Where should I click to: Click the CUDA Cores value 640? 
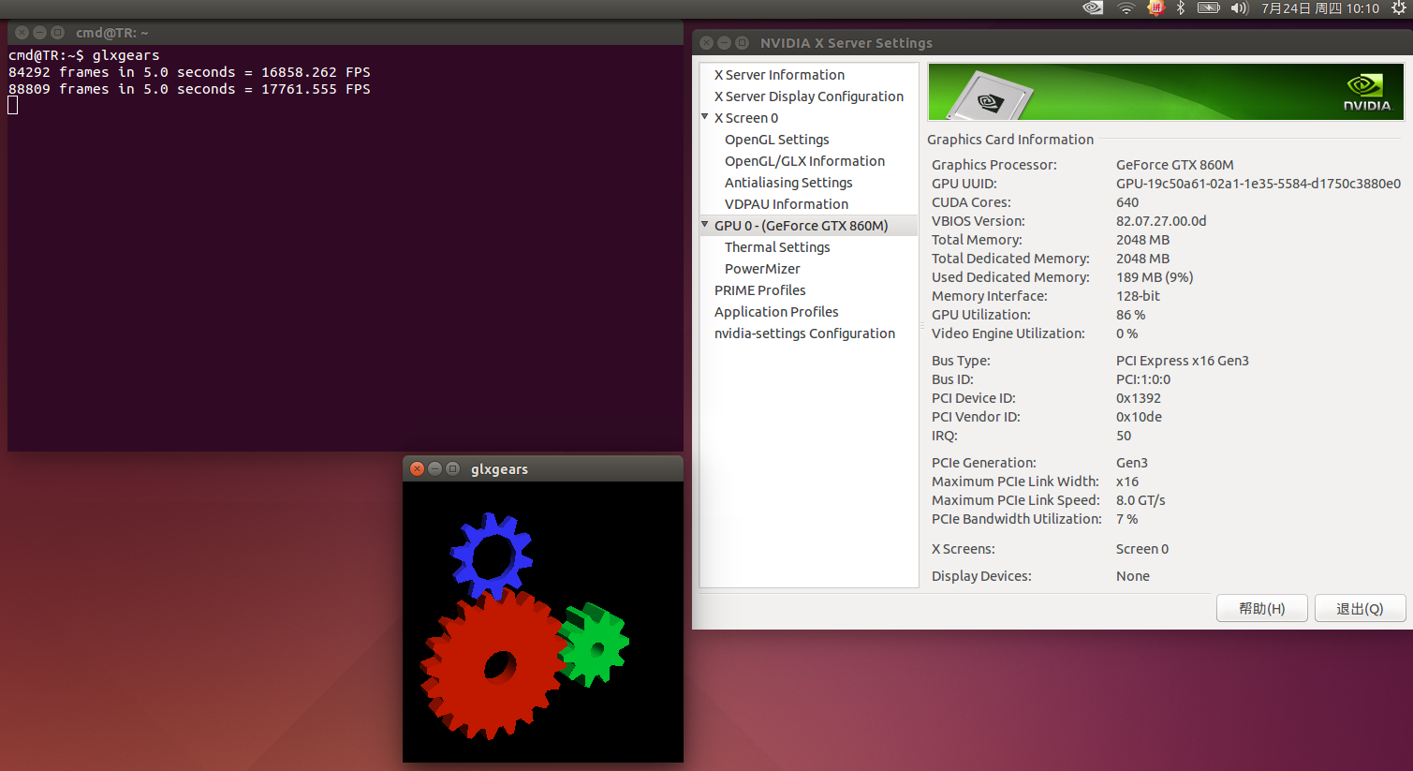pos(1126,202)
